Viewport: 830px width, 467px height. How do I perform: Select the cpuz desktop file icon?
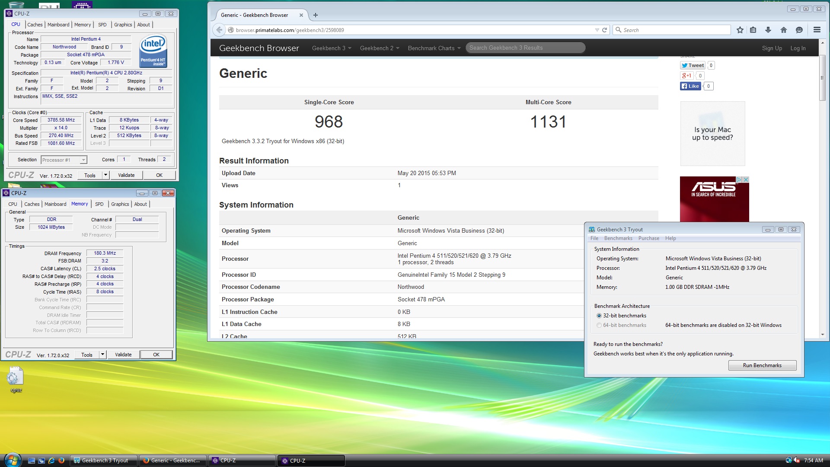click(16, 379)
